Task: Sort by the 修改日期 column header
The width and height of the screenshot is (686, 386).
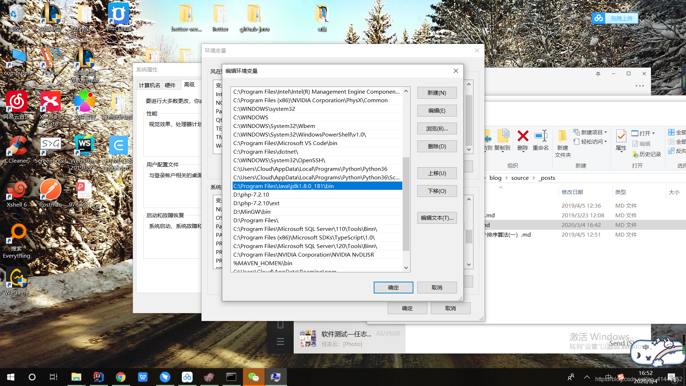Action: (572, 192)
